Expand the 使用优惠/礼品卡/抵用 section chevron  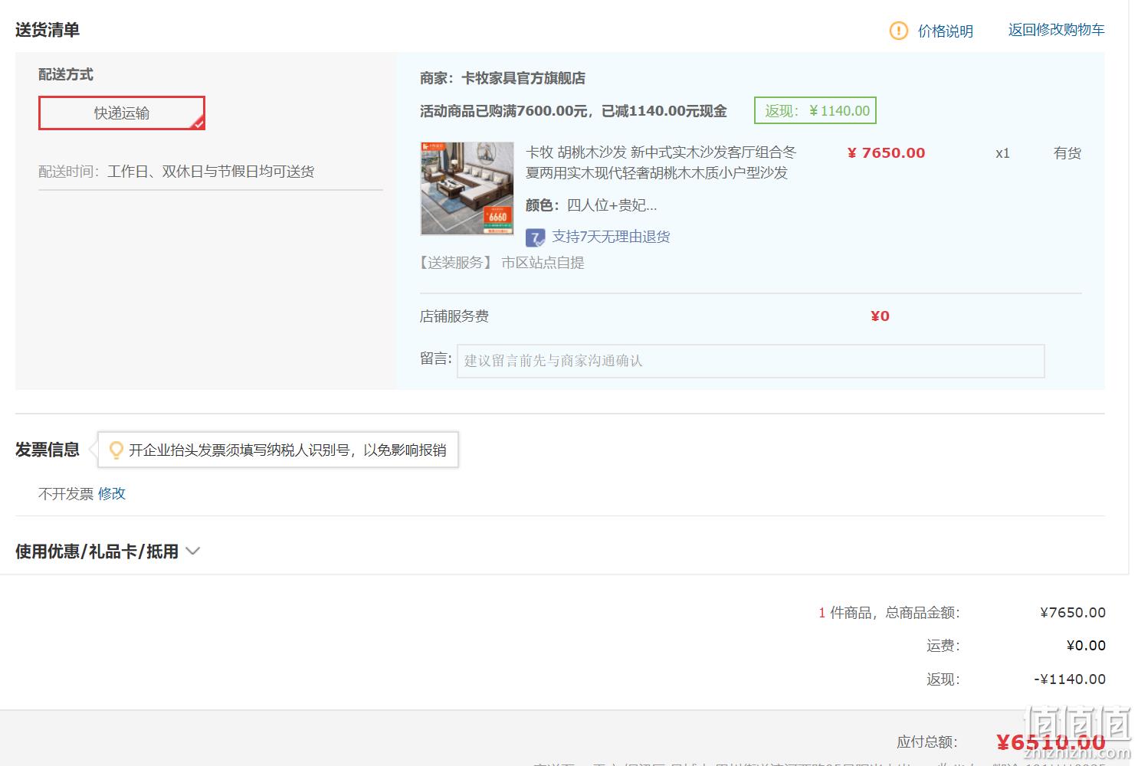(193, 552)
